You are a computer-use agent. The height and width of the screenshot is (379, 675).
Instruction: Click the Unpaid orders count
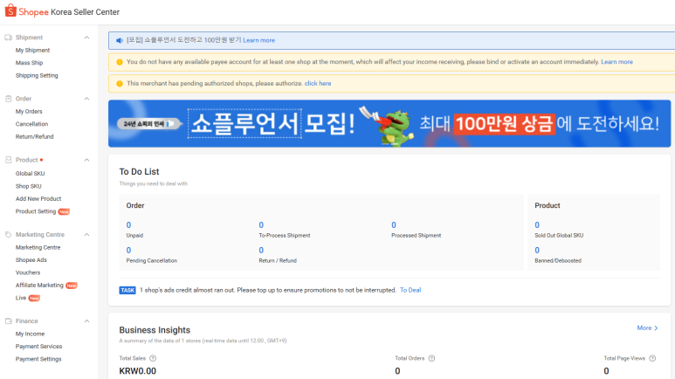[128, 224]
